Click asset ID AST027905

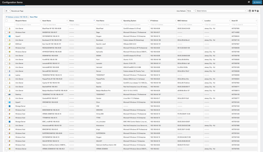pyautogui.click(x=236, y=29)
